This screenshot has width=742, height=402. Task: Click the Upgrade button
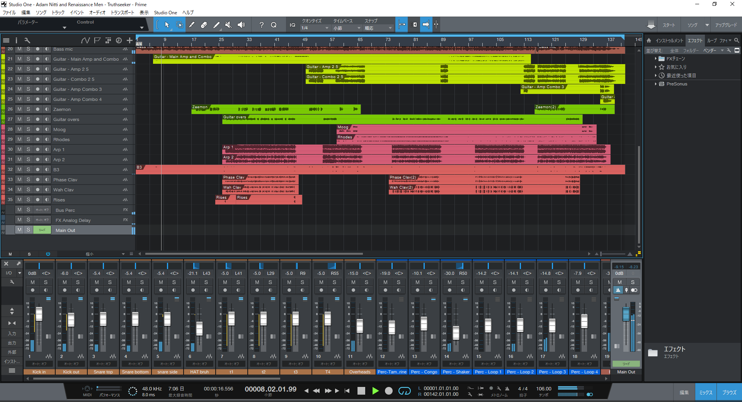[x=726, y=25]
